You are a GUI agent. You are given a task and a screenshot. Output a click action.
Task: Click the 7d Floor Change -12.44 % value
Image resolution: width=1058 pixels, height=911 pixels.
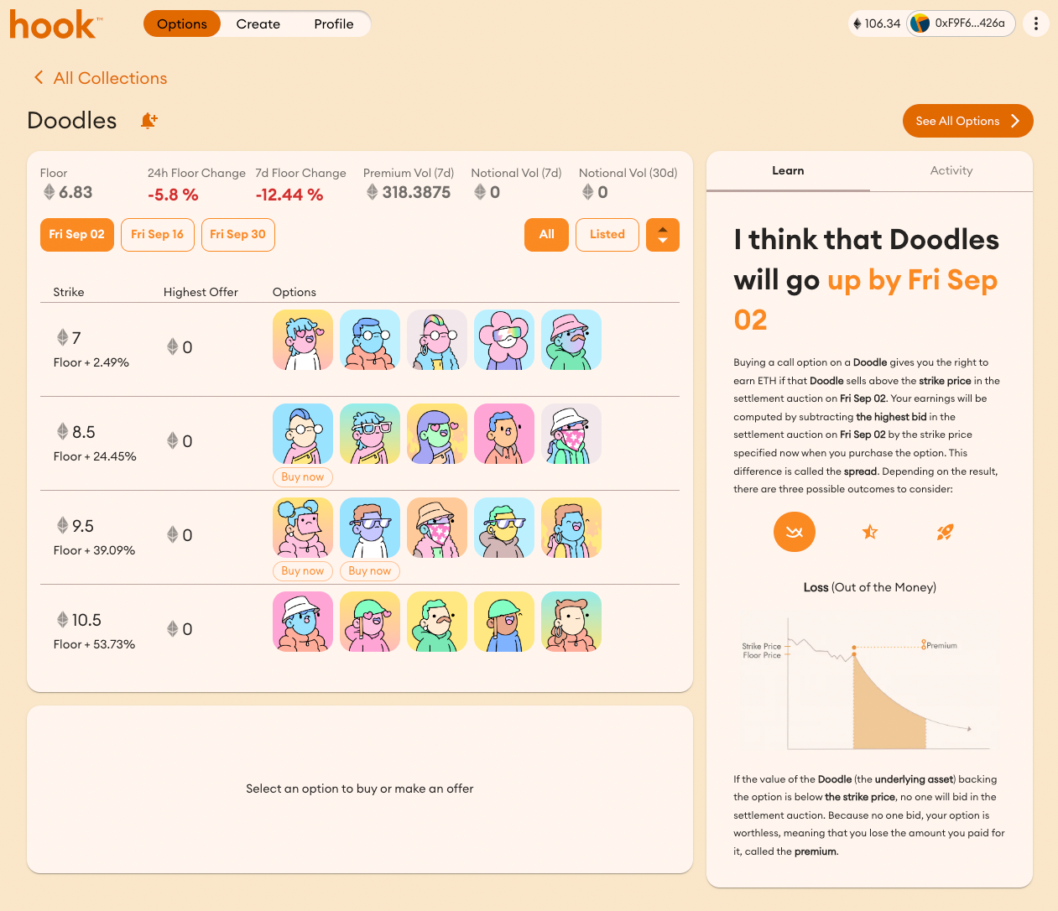(x=289, y=195)
